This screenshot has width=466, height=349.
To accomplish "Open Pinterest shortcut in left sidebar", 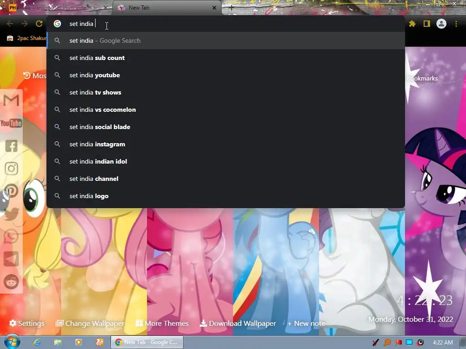I will [x=11, y=191].
